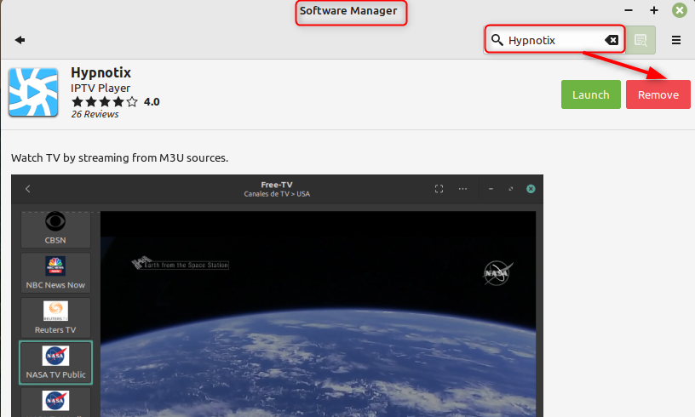
Task: Click the Canales de TV > USA breadcrumb
Action: tap(277, 194)
